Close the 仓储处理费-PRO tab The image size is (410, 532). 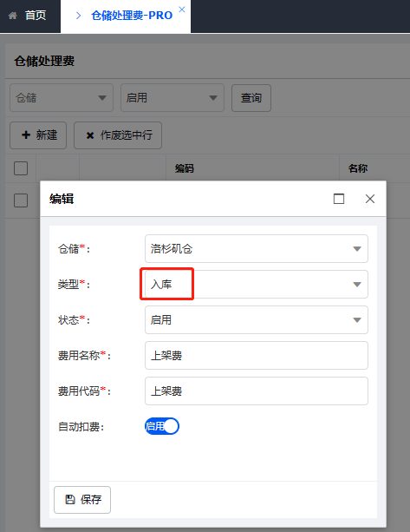(x=182, y=10)
